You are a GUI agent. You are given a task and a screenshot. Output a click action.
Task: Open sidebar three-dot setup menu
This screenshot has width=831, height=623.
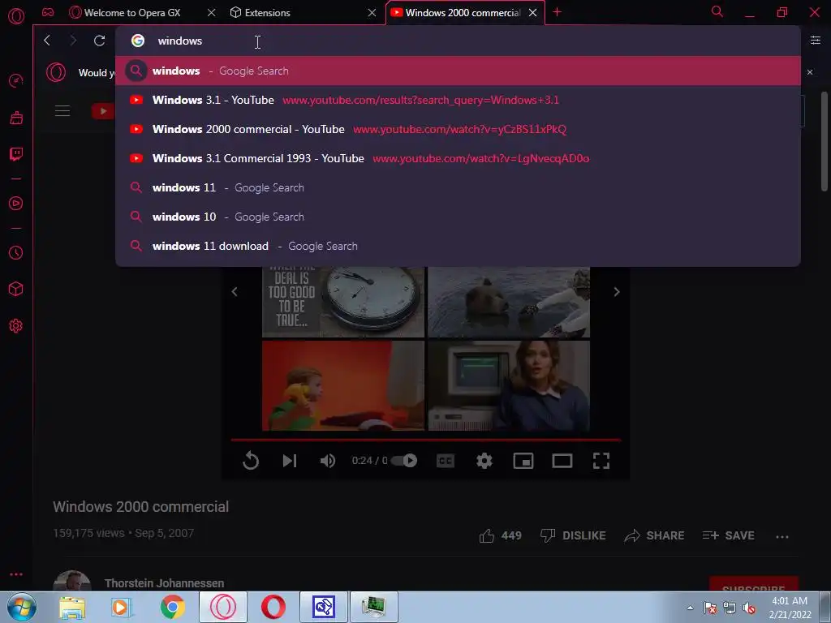16,574
